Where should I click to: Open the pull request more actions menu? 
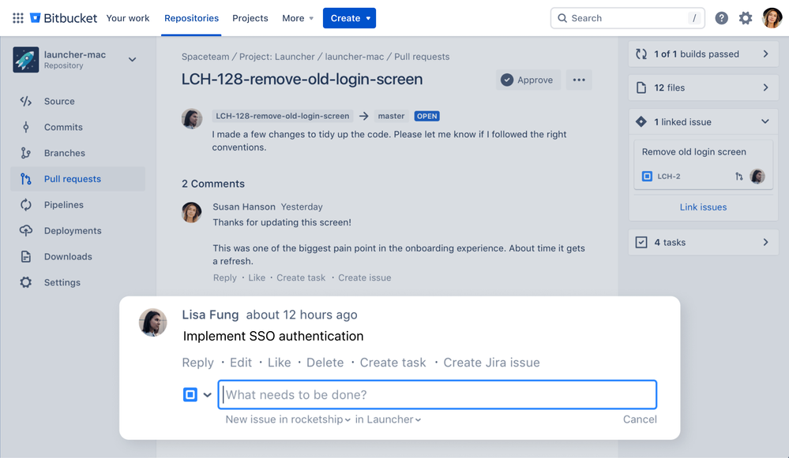(x=579, y=80)
